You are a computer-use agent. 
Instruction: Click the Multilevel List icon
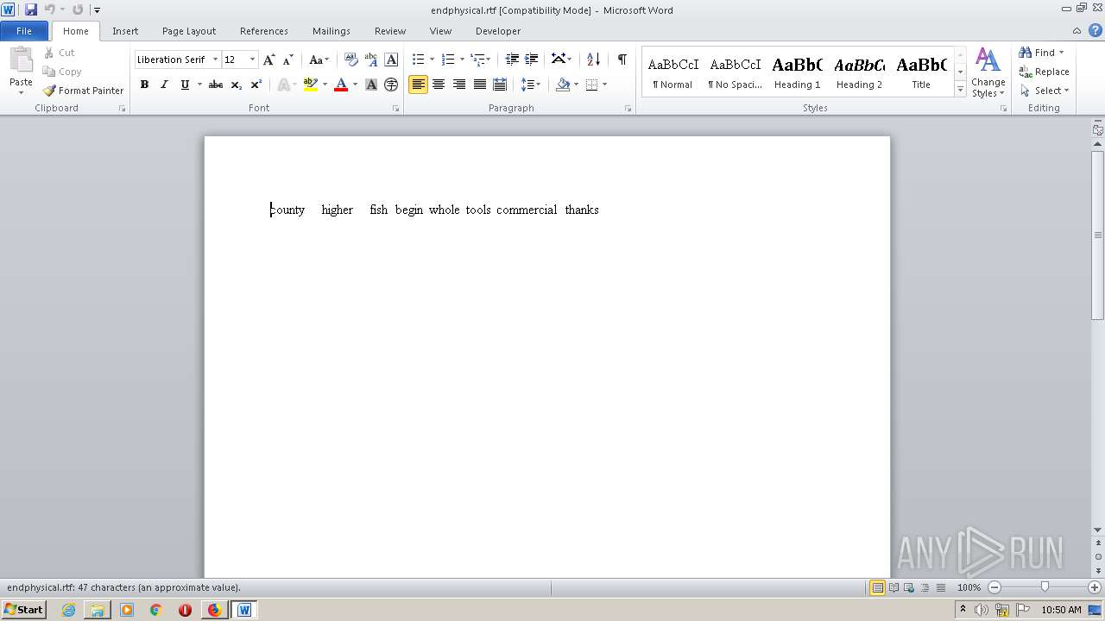pos(477,60)
